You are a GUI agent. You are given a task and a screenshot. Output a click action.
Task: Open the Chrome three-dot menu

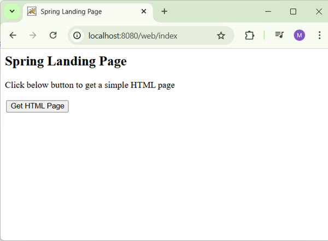pyautogui.click(x=319, y=35)
